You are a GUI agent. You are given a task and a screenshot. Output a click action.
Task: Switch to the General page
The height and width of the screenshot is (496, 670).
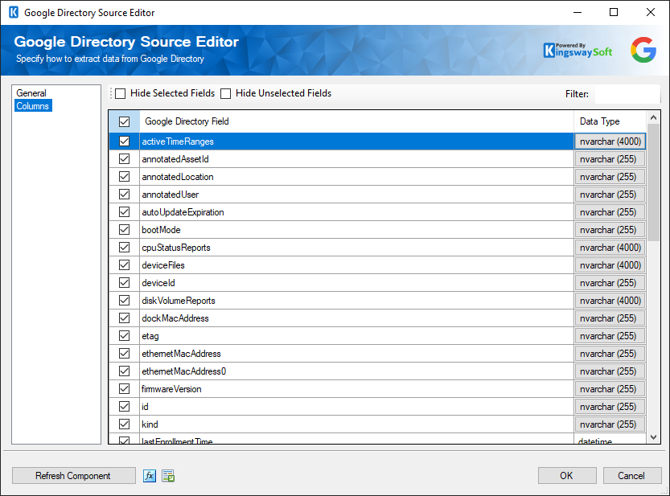coord(31,93)
